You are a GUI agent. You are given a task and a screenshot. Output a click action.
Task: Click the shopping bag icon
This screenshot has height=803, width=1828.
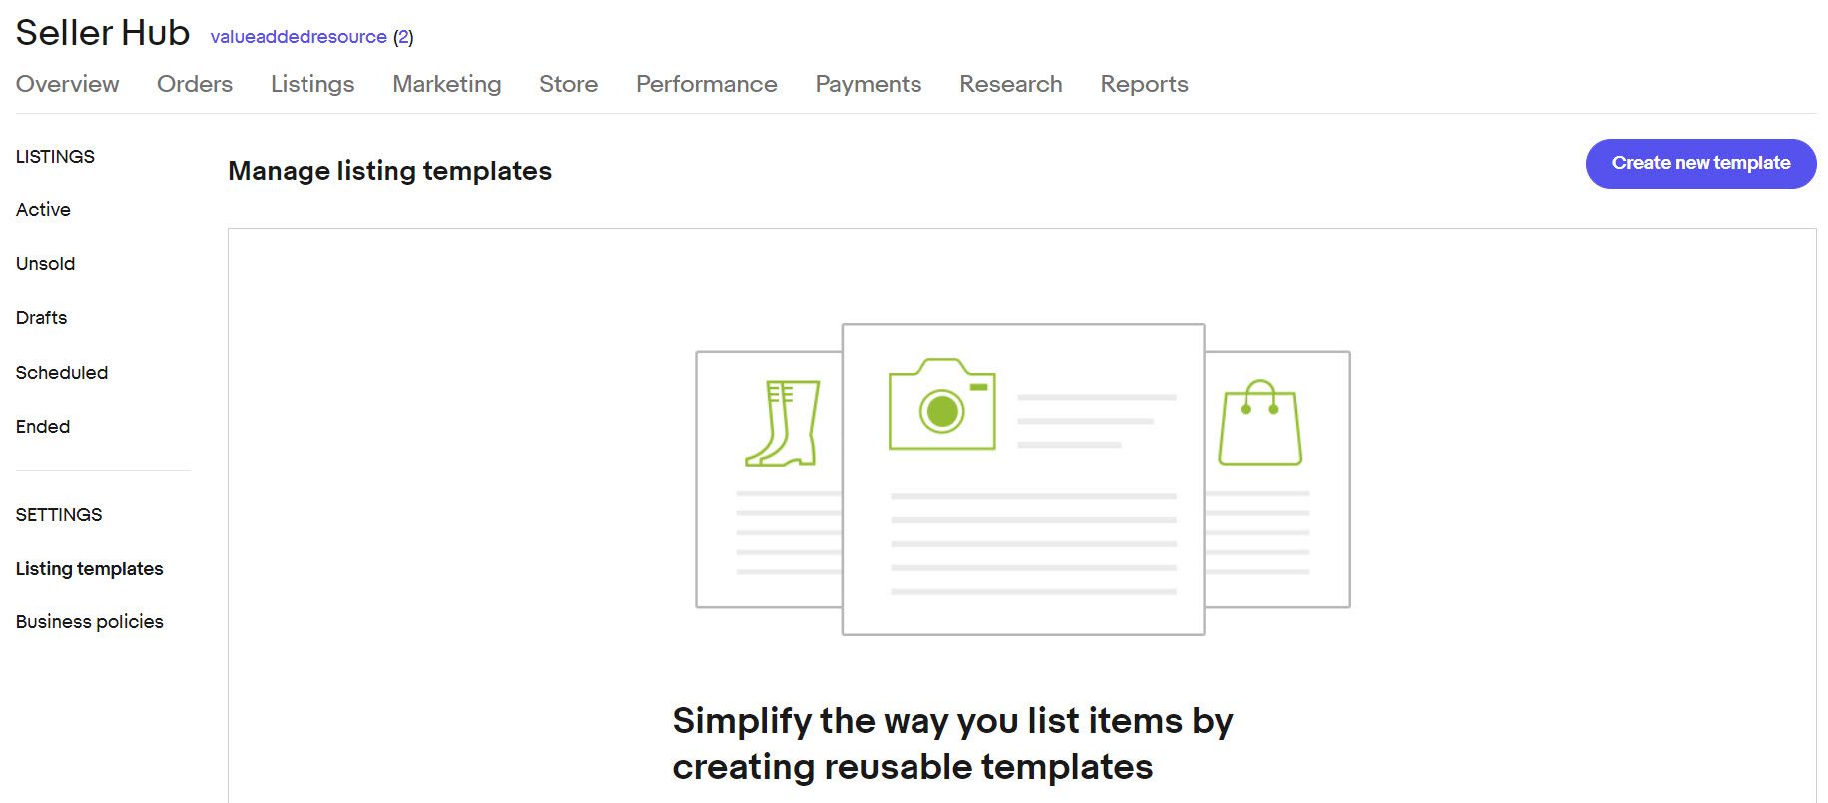(1260, 423)
